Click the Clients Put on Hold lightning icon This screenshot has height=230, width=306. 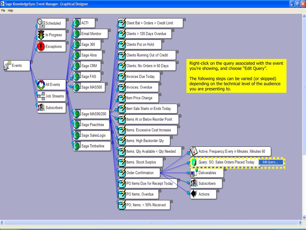[x=122, y=44]
